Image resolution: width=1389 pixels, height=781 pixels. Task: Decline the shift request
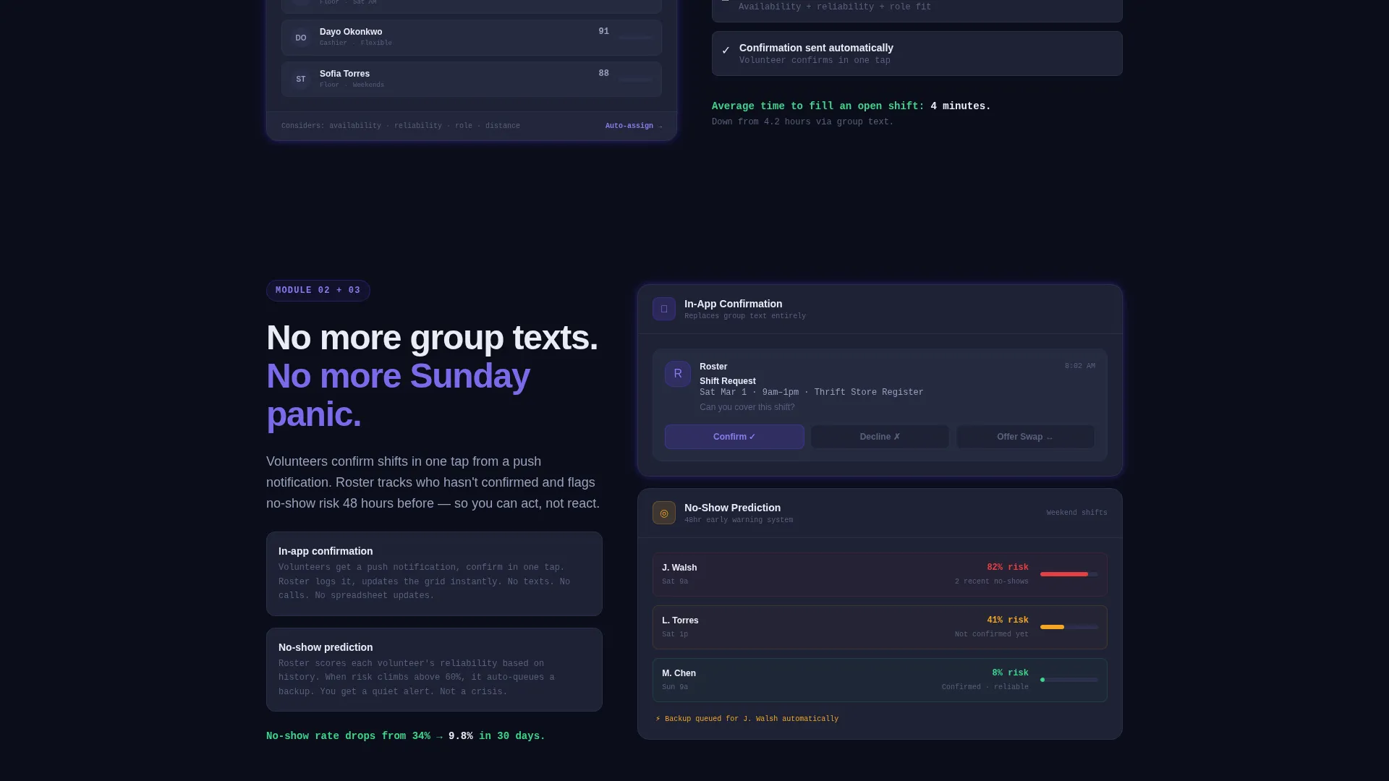coord(880,437)
